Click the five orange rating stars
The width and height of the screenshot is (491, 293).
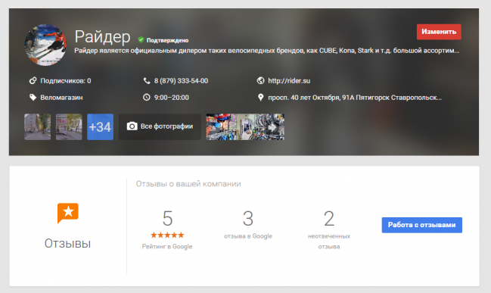point(167,235)
